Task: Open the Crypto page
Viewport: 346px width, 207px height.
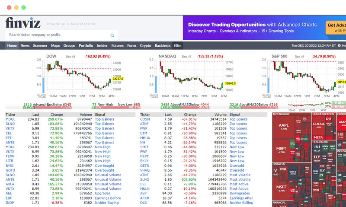Action: pos(146,46)
